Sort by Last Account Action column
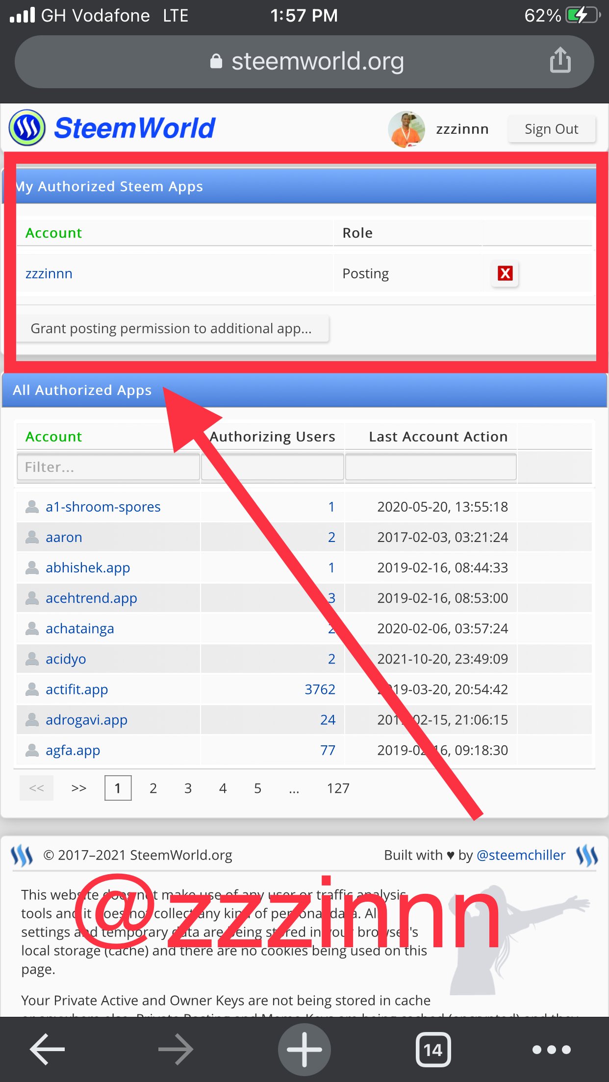The width and height of the screenshot is (609, 1082). pos(438,437)
